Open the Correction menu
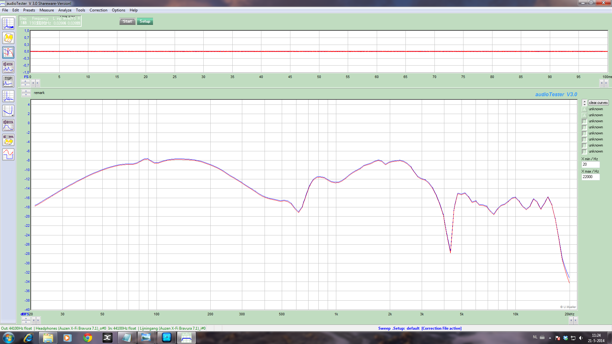The image size is (612, 344). [98, 10]
